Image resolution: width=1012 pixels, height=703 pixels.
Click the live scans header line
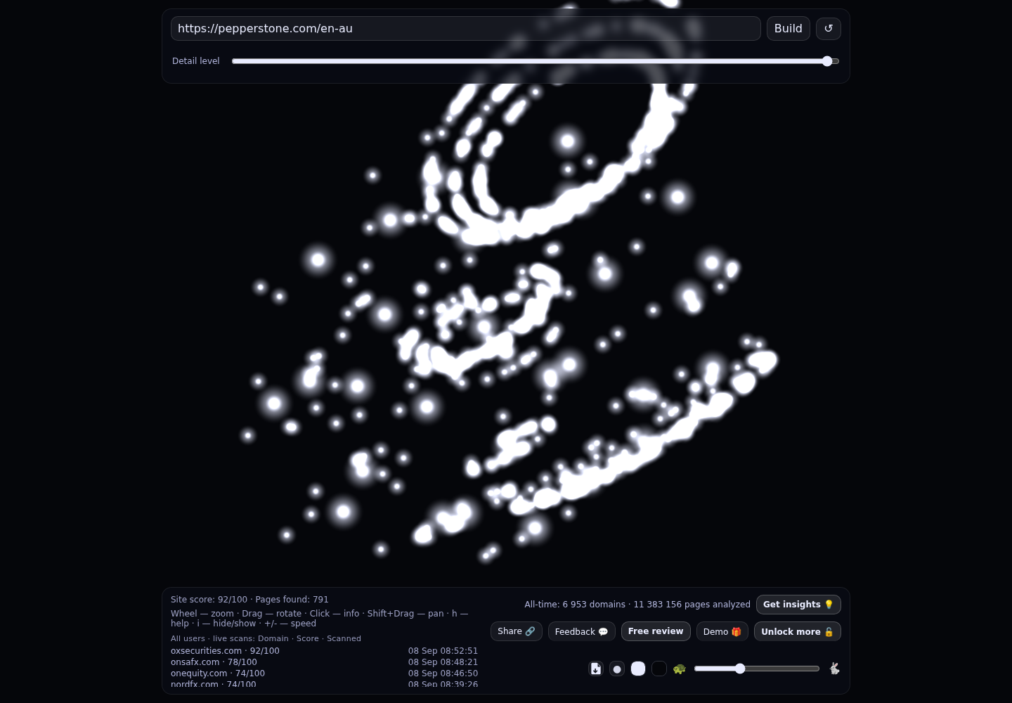(x=266, y=638)
